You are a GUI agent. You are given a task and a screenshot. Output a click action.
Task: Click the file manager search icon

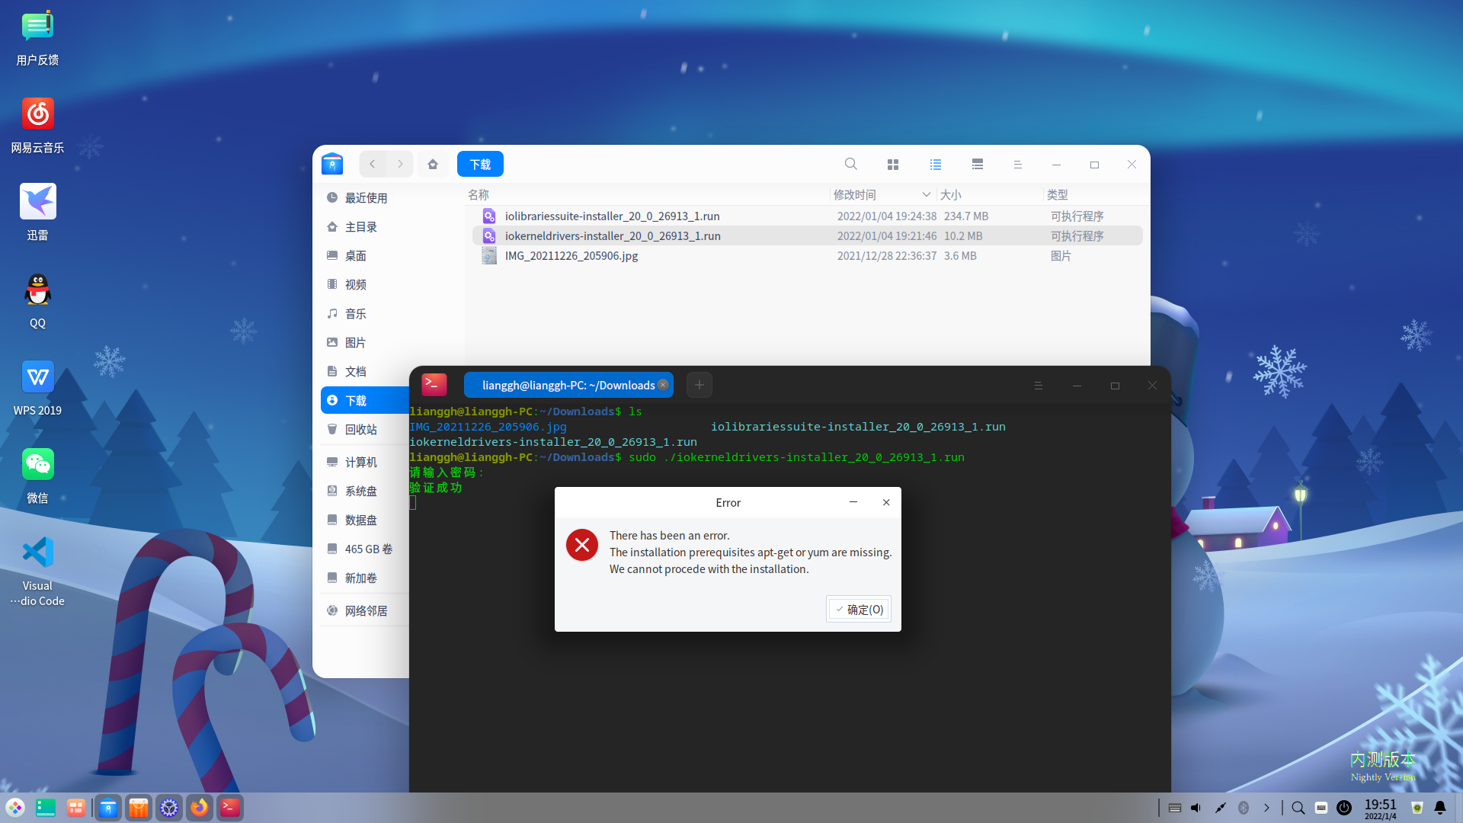pyautogui.click(x=850, y=164)
